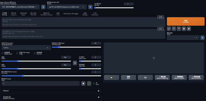Click the refresh icon next to Styles

coord(203,38)
